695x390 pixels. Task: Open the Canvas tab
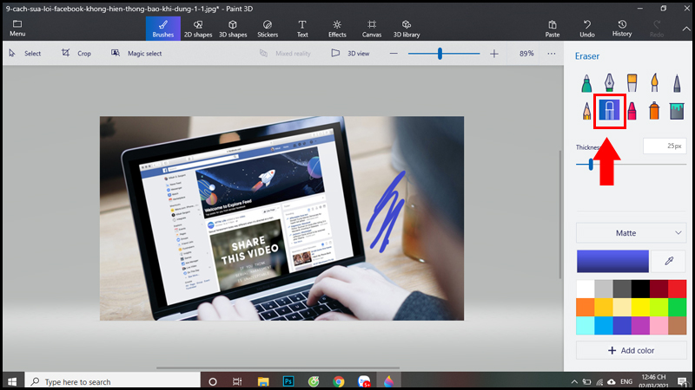(x=372, y=29)
